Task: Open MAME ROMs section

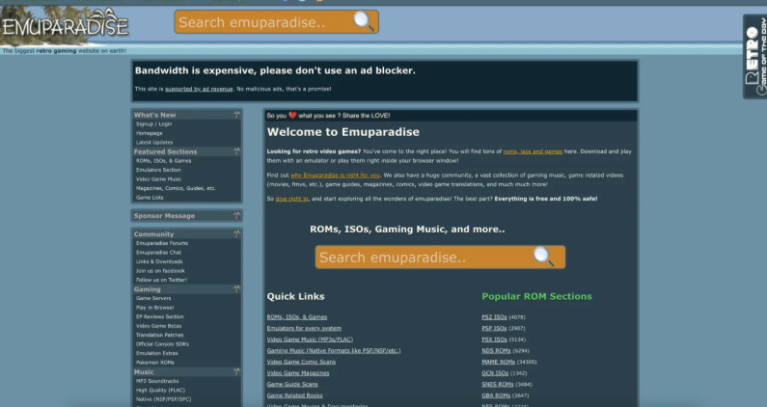Action: click(x=499, y=362)
